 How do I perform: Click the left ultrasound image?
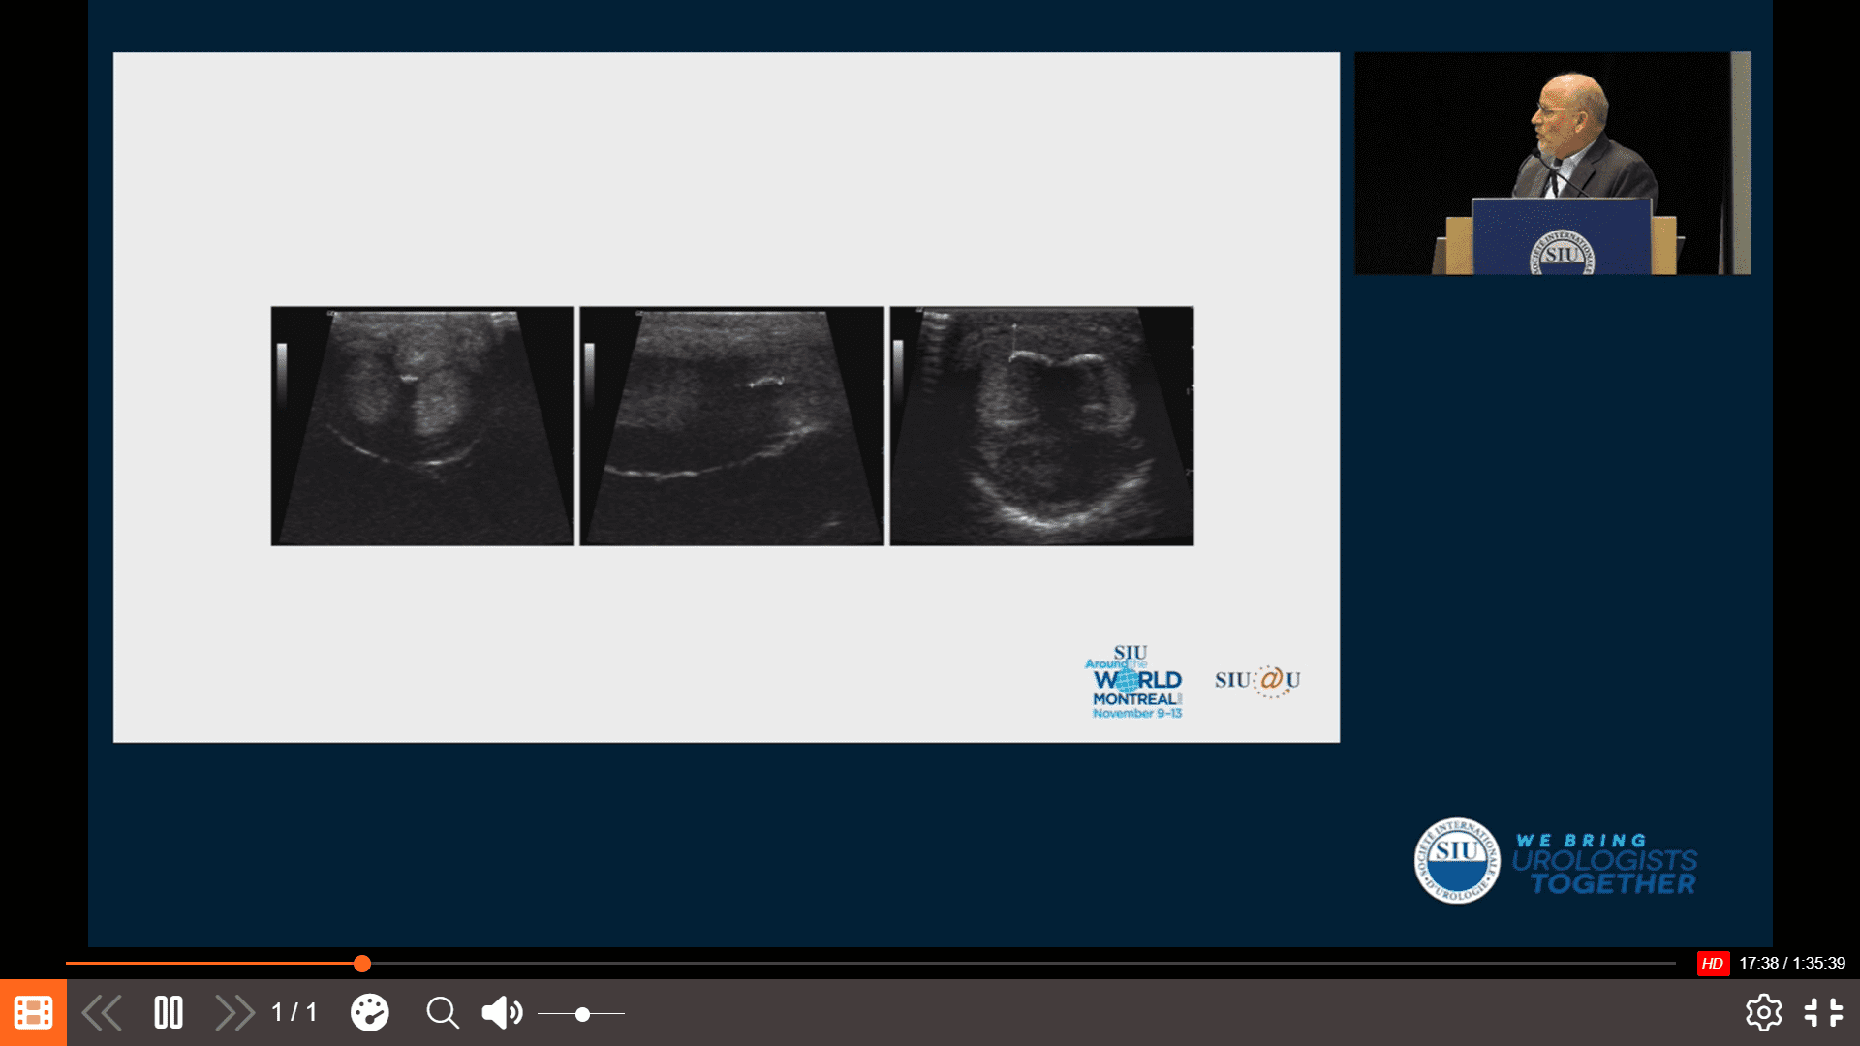422,426
